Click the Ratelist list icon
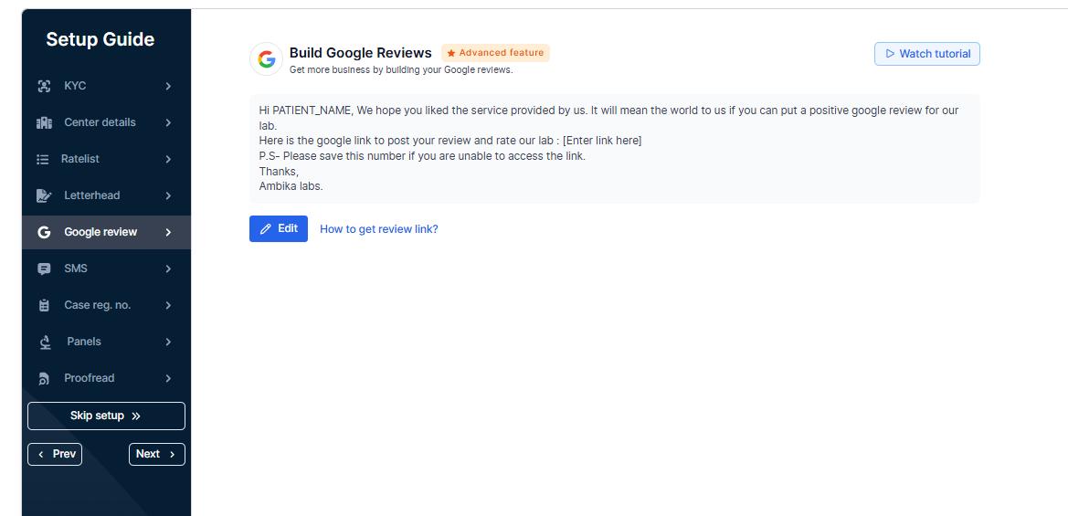 pyautogui.click(x=42, y=159)
